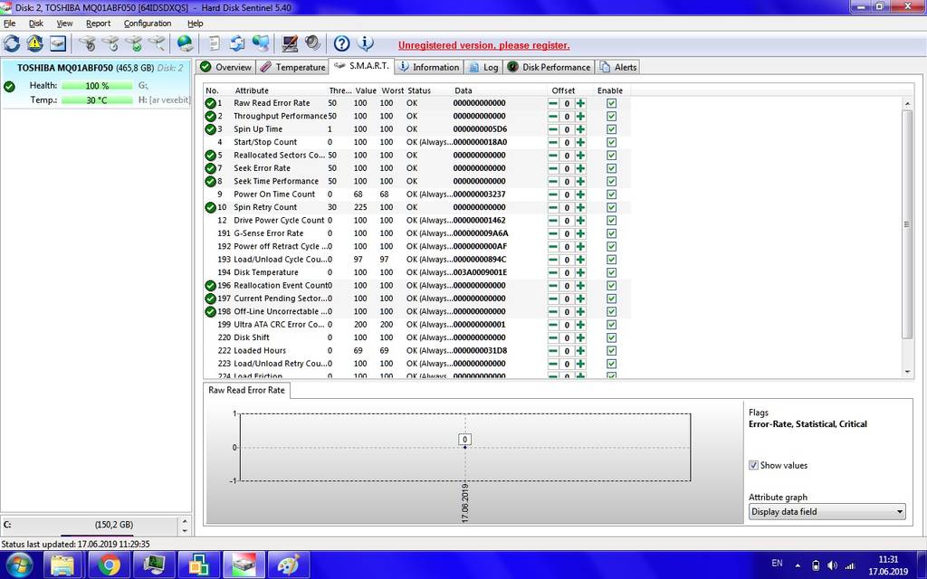The height and width of the screenshot is (579, 927).
Task: Click the speaker sound toolbar icon
Action: [312, 43]
